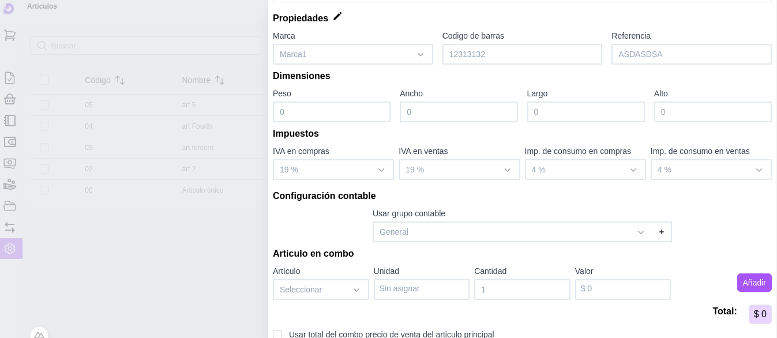Open the document check sidebar icon

pyautogui.click(x=10, y=78)
